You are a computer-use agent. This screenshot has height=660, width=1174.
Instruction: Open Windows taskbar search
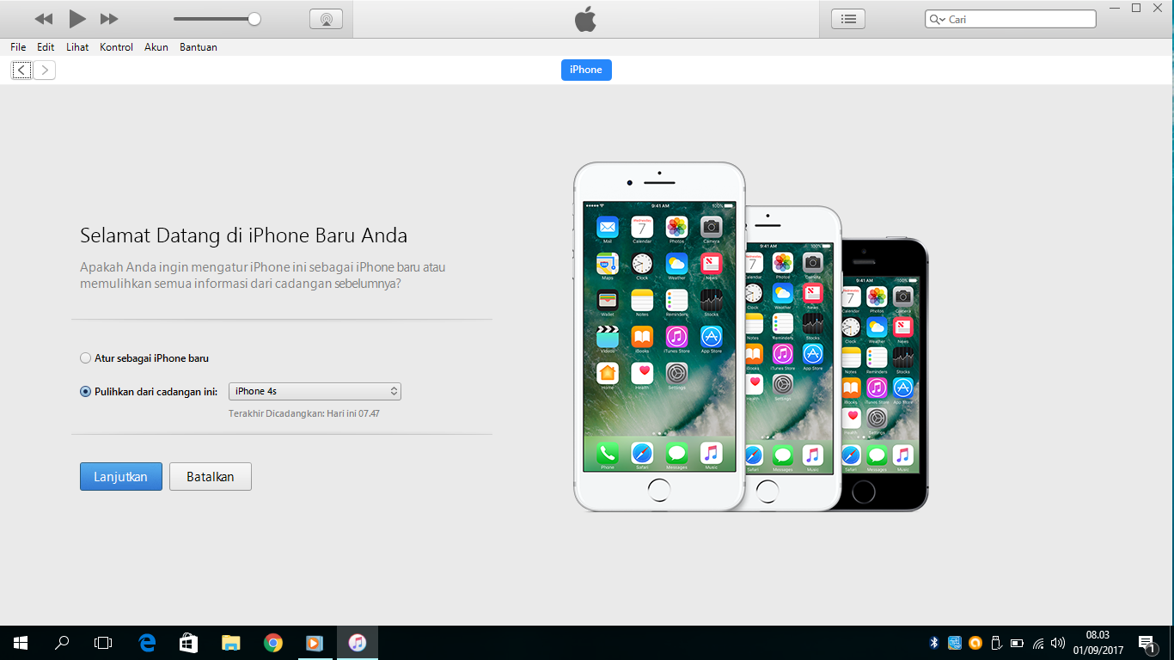pyautogui.click(x=62, y=642)
